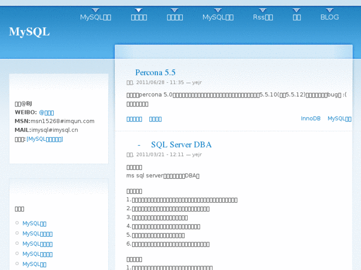Viewport: 361px width, 270px height.
Task: Open the WEIBO @ profile link
Action: point(46,112)
